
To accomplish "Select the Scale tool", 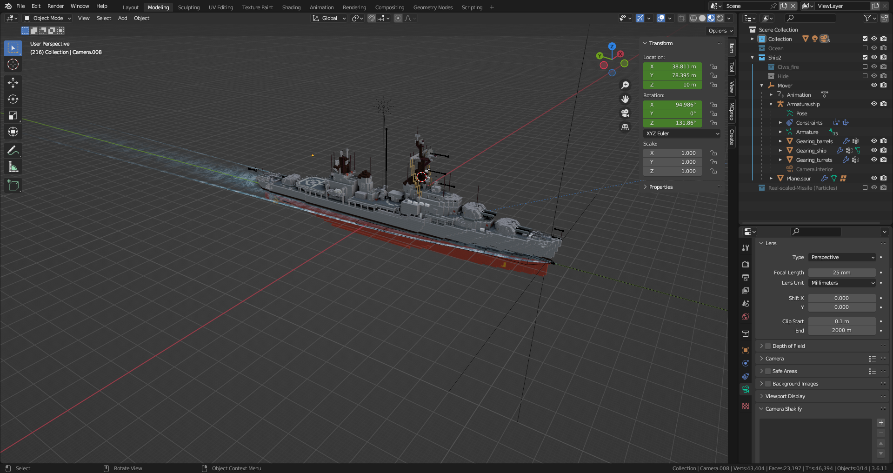I will (x=13, y=115).
